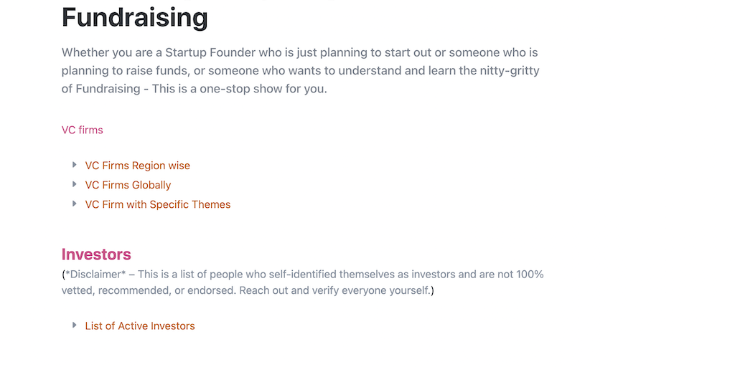
Task: Open the VC Firms Globally link
Action: click(x=128, y=185)
